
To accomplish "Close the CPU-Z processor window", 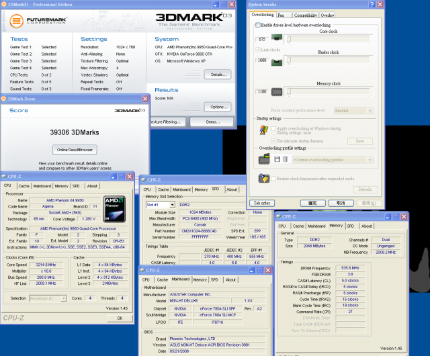I will point(130,177).
